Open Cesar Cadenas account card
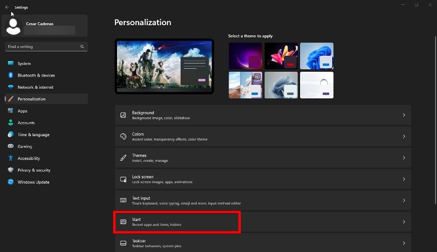The width and height of the screenshot is (437, 252). [x=45, y=26]
